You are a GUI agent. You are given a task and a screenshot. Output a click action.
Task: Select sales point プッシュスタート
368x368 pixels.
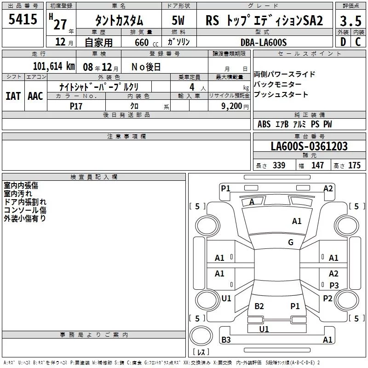point(281,94)
